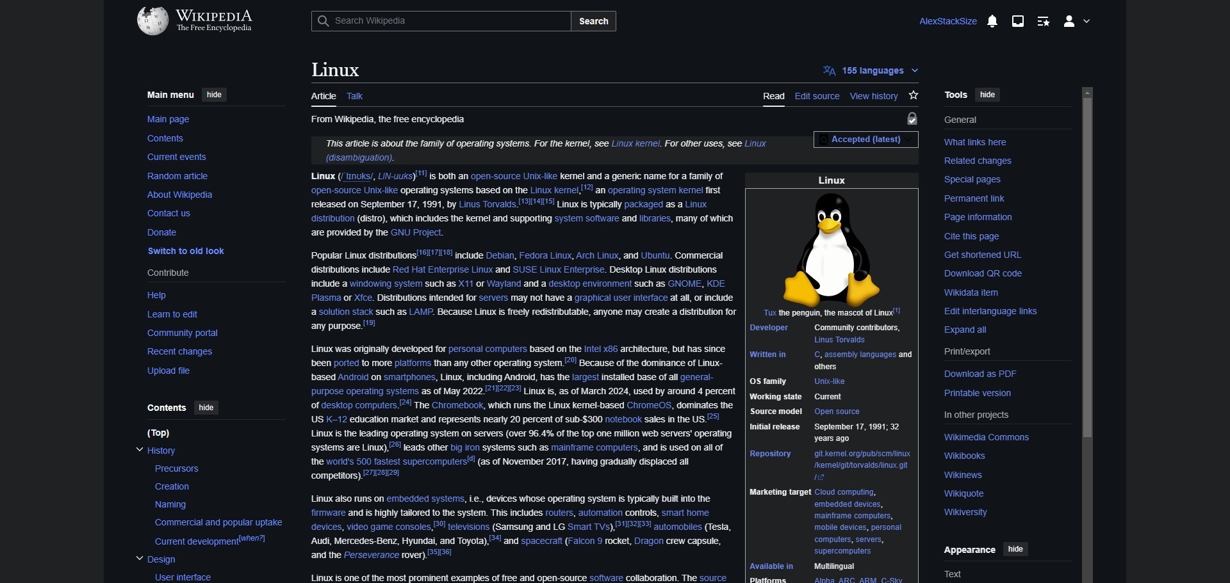Click the page vertical scrollbar
The image size is (1230, 583).
pos(1087,269)
